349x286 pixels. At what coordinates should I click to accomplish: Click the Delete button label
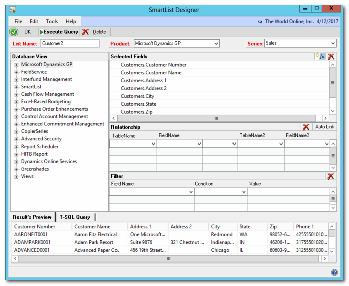(99, 32)
